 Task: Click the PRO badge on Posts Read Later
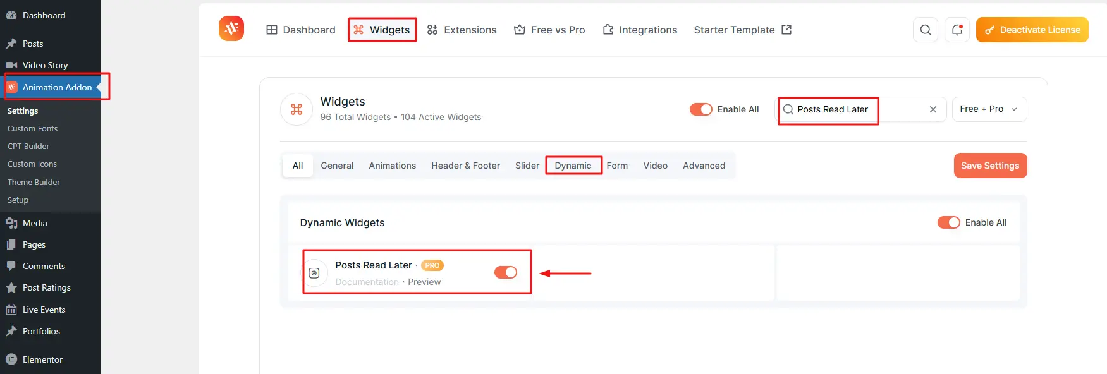click(x=432, y=265)
